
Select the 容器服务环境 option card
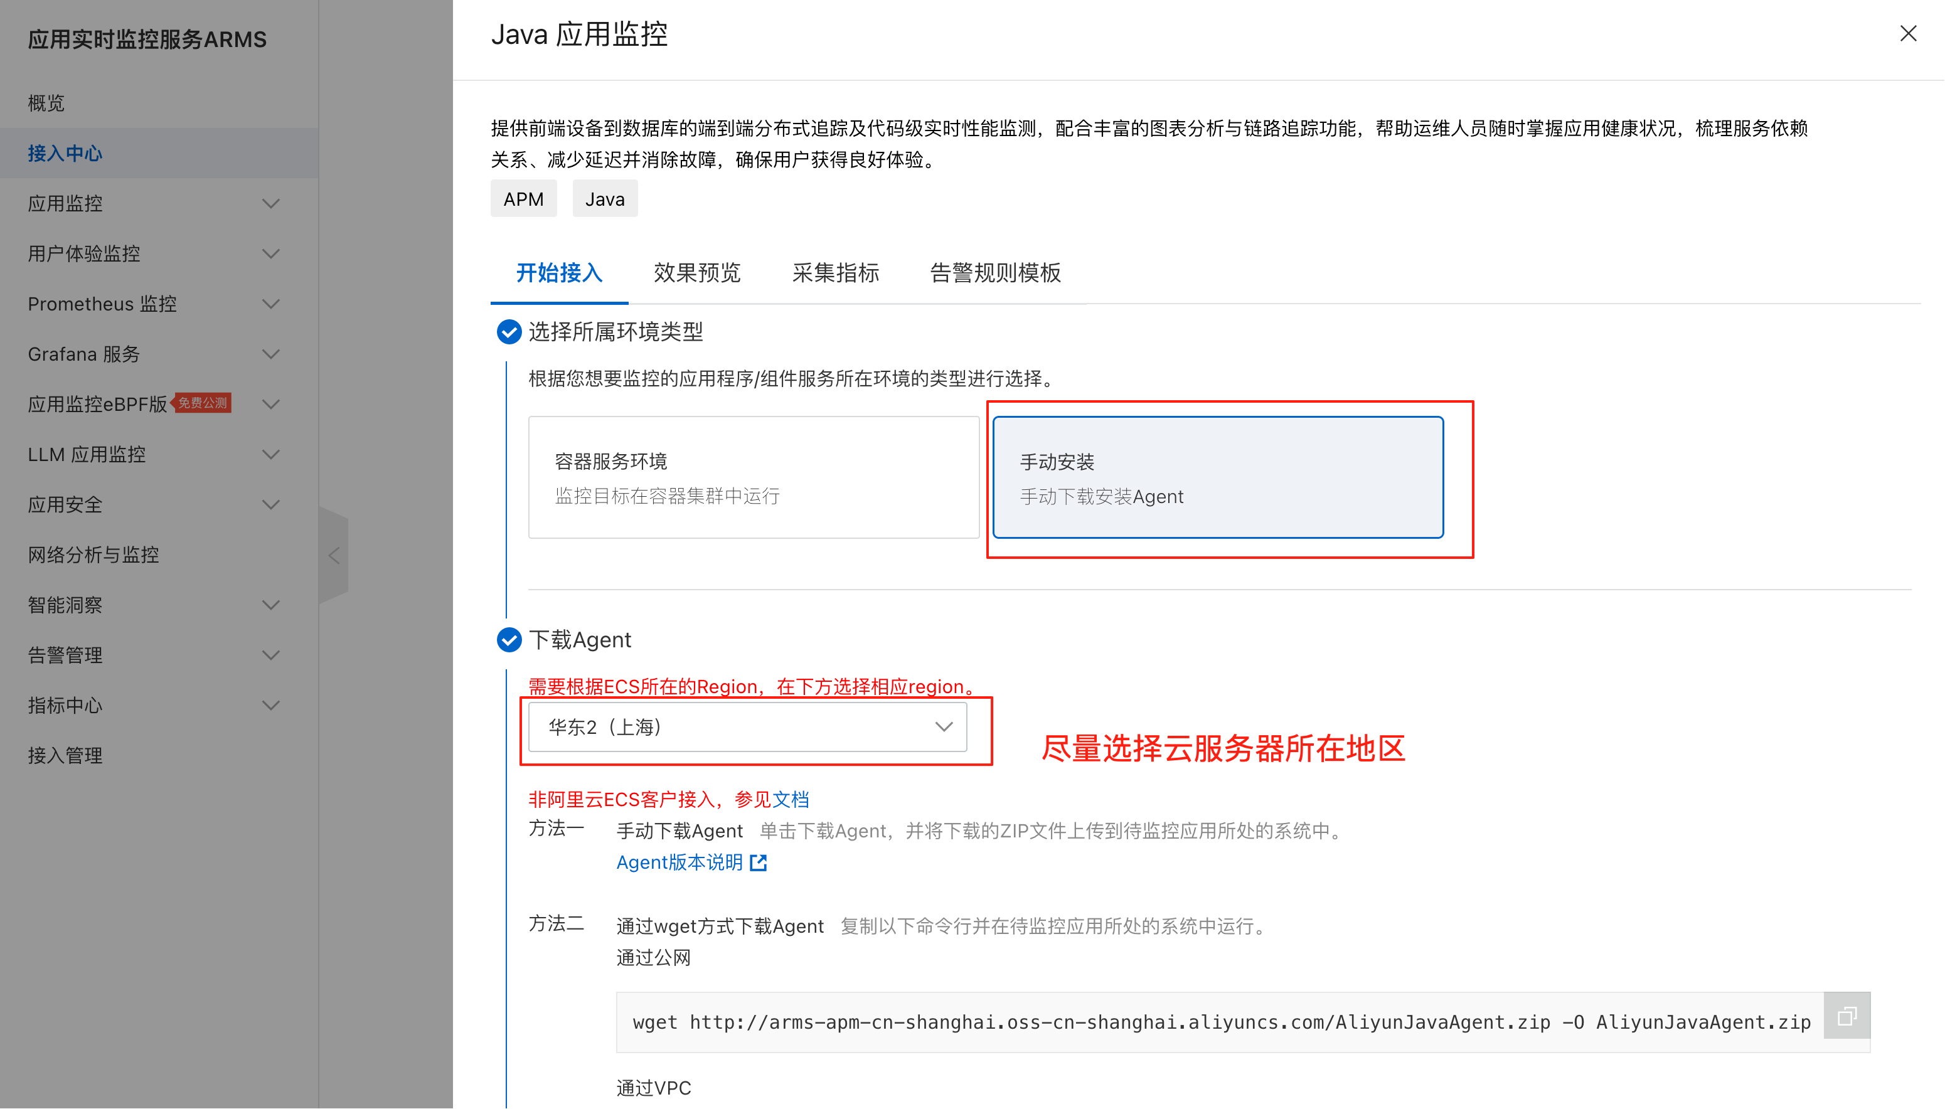tap(753, 477)
